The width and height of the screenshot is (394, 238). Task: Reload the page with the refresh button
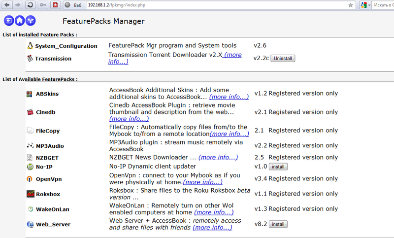pos(30,5)
